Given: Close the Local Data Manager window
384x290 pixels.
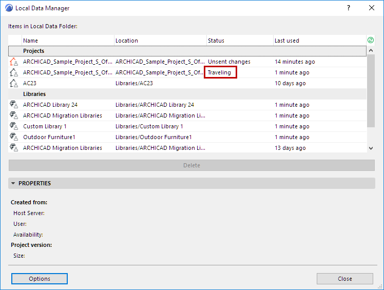Looking at the screenshot, I should [x=372, y=8].
